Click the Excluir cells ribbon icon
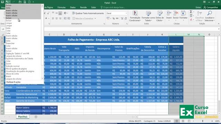The height and width of the screenshot is (124, 221). (x=176, y=13)
